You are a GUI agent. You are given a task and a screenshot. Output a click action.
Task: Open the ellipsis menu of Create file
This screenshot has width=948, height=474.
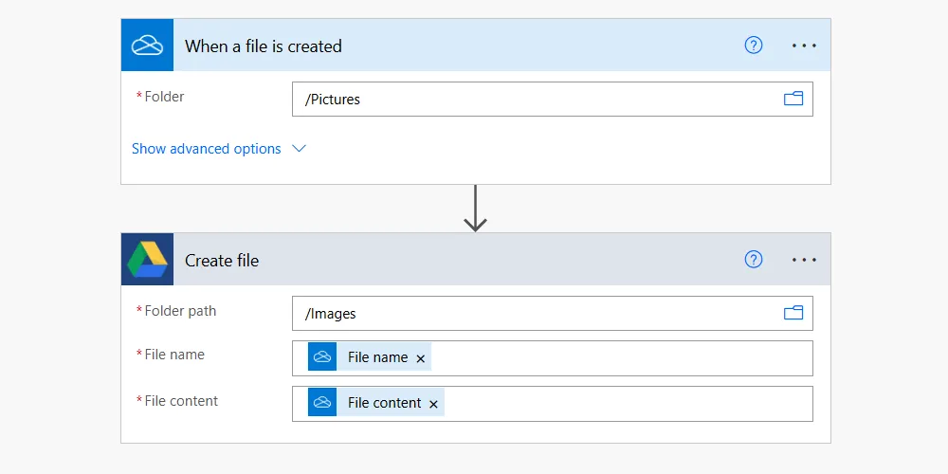click(804, 260)
